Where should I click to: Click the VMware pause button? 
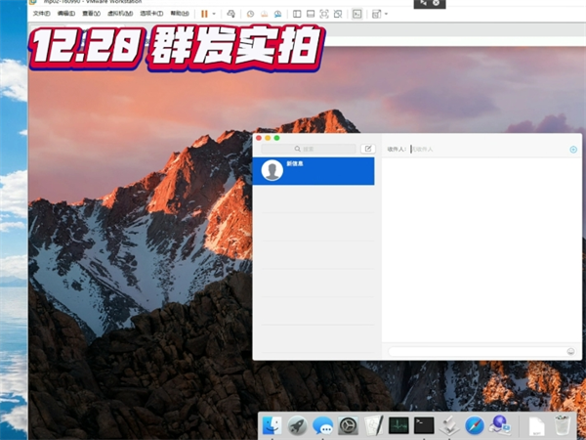[204, 14]
